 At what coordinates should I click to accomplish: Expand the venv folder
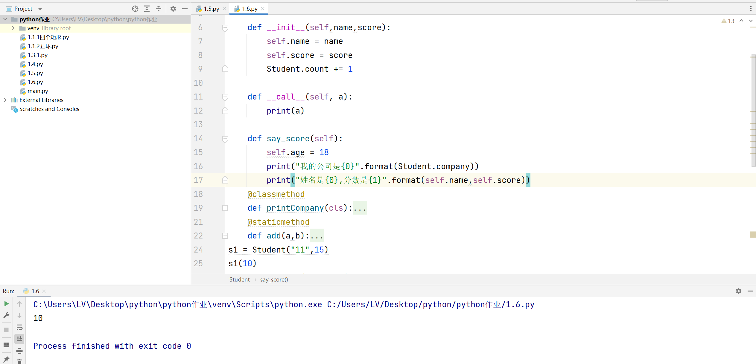click(13, 28)
